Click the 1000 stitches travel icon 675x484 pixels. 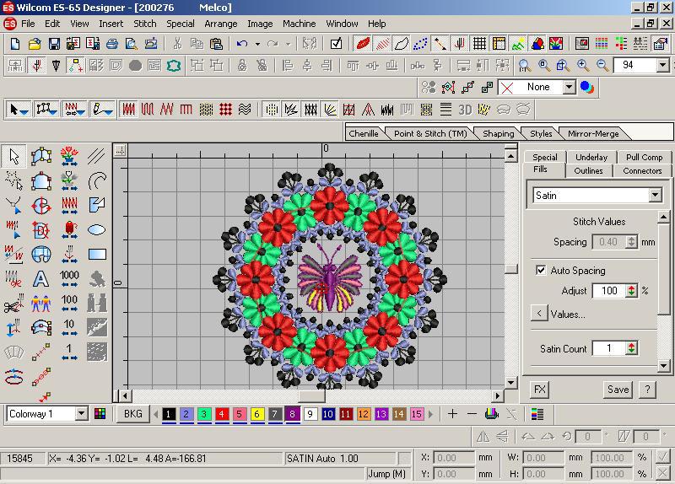click(x=69, y=279)
